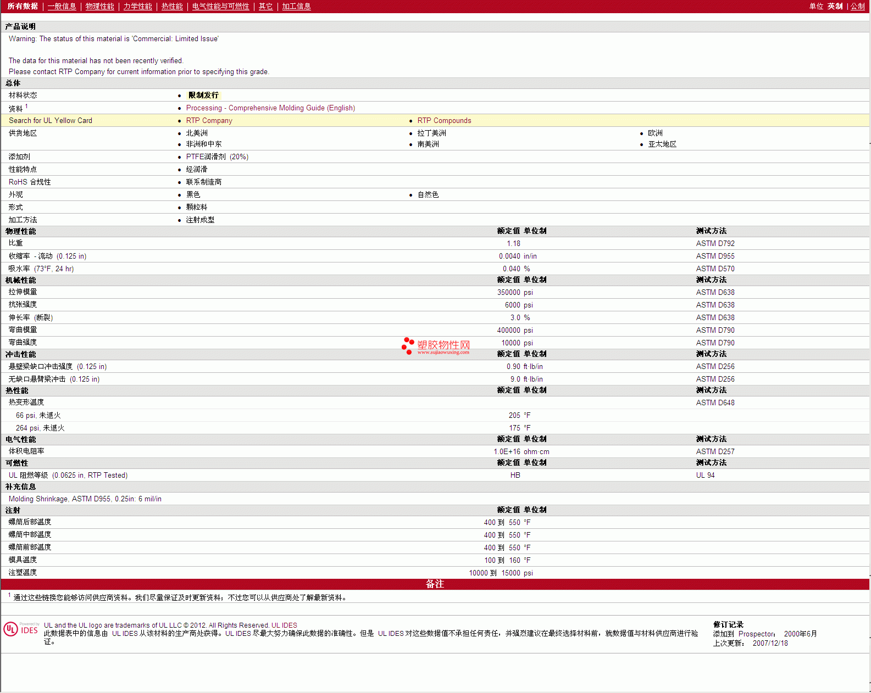Click the 螺筒中部温度 row label
This screenshot has height=693, width=871.
pyautogui.click(x=30, y=535)
